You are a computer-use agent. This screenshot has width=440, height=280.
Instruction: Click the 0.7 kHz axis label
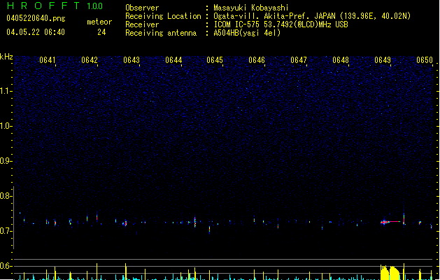click(x=6, y=231)
